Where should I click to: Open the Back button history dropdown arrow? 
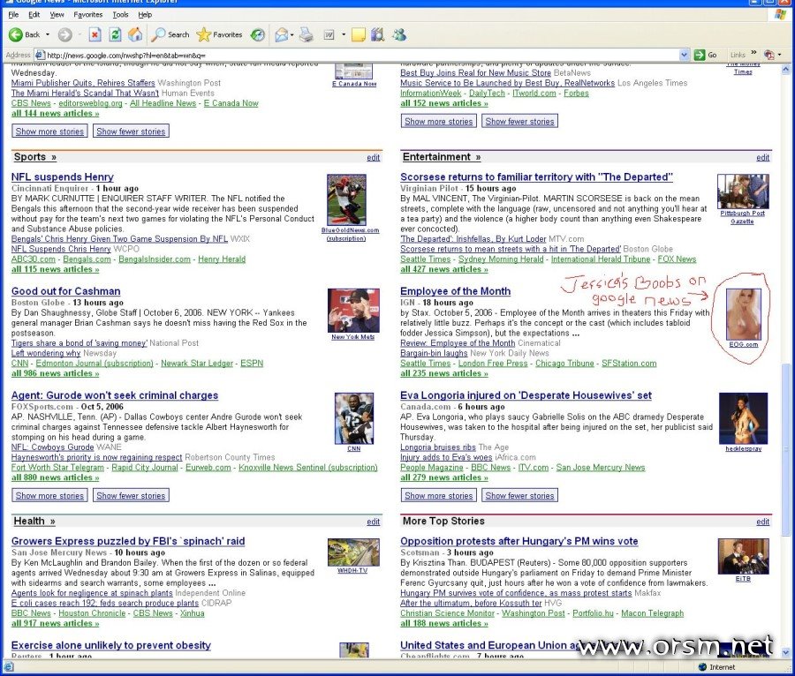click(48, 34)
